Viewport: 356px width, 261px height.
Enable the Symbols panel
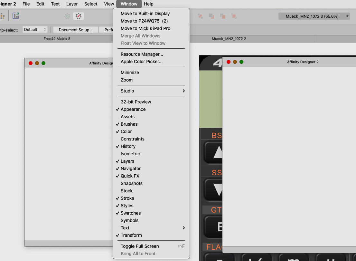151,220
